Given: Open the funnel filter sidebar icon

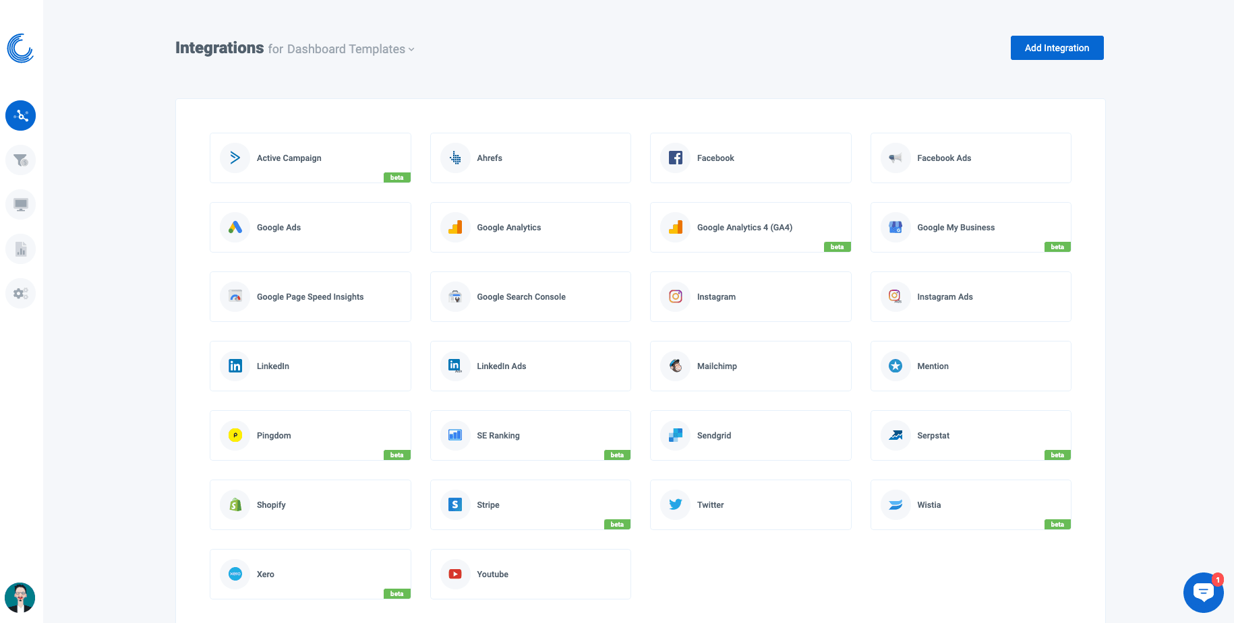Looking at the screenshot, I should (x=20, y=160).
